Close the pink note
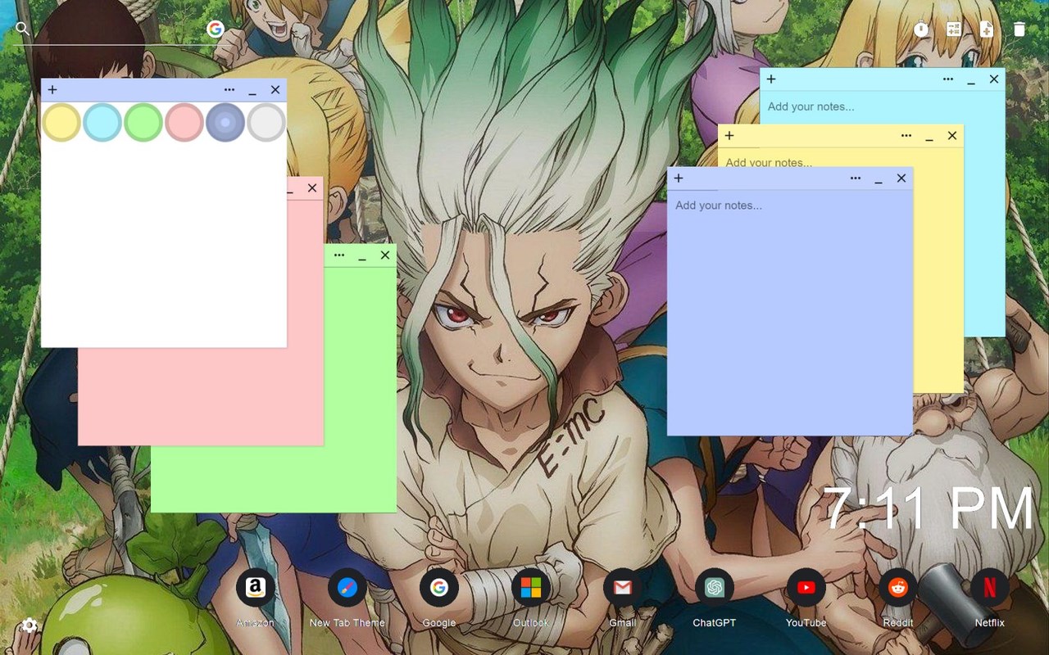 point(312,188)
